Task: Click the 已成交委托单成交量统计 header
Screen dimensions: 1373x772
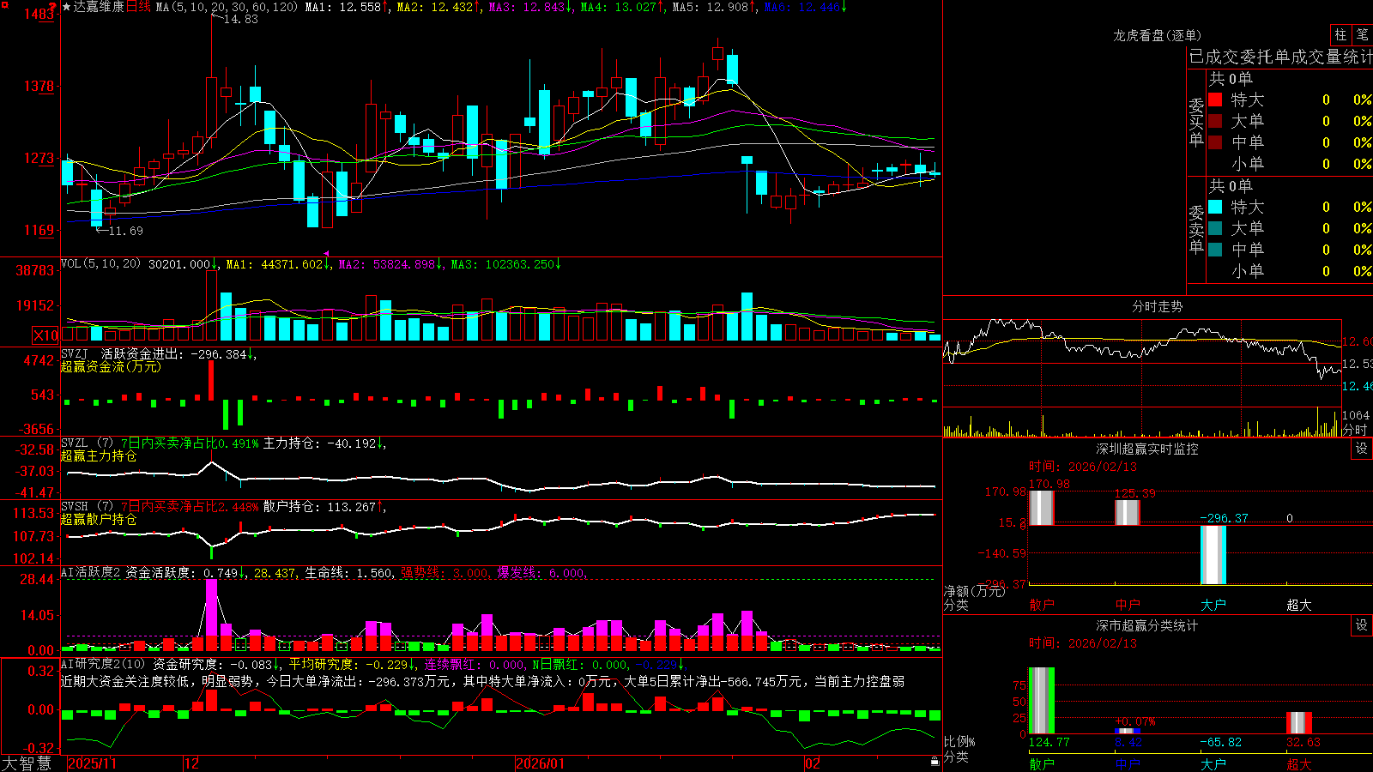Action: pos(1280,57)
